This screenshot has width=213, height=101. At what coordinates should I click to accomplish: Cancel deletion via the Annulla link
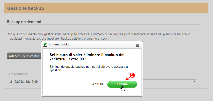click(x=98, y=84)
